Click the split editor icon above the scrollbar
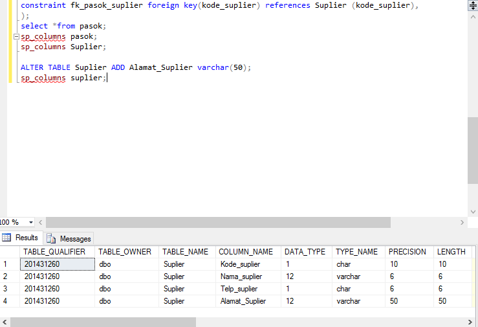 (473, 5)
